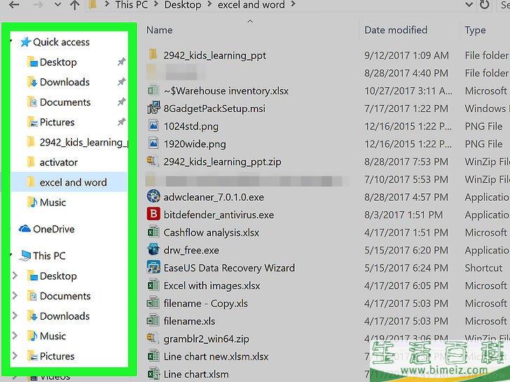This screenshot has height=382, width=510.
Task: Click the bitdefender_antivirus.exe icon
Action: (153, 214)
